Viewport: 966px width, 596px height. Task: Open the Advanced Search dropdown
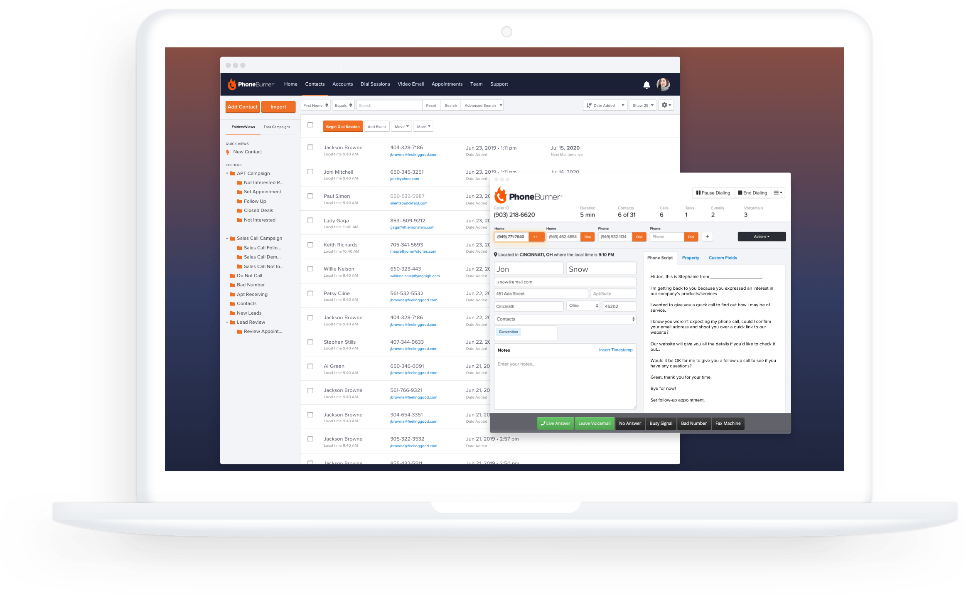point(482,105)
